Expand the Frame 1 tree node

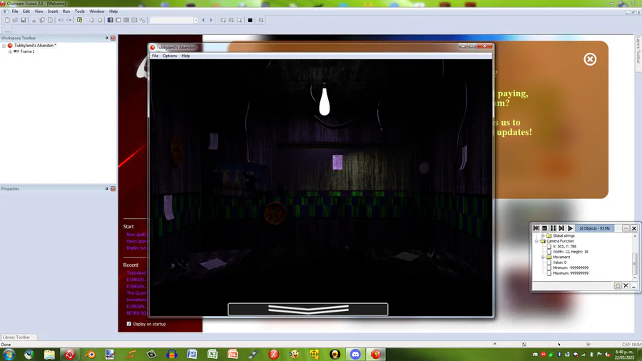pos(10,51)
